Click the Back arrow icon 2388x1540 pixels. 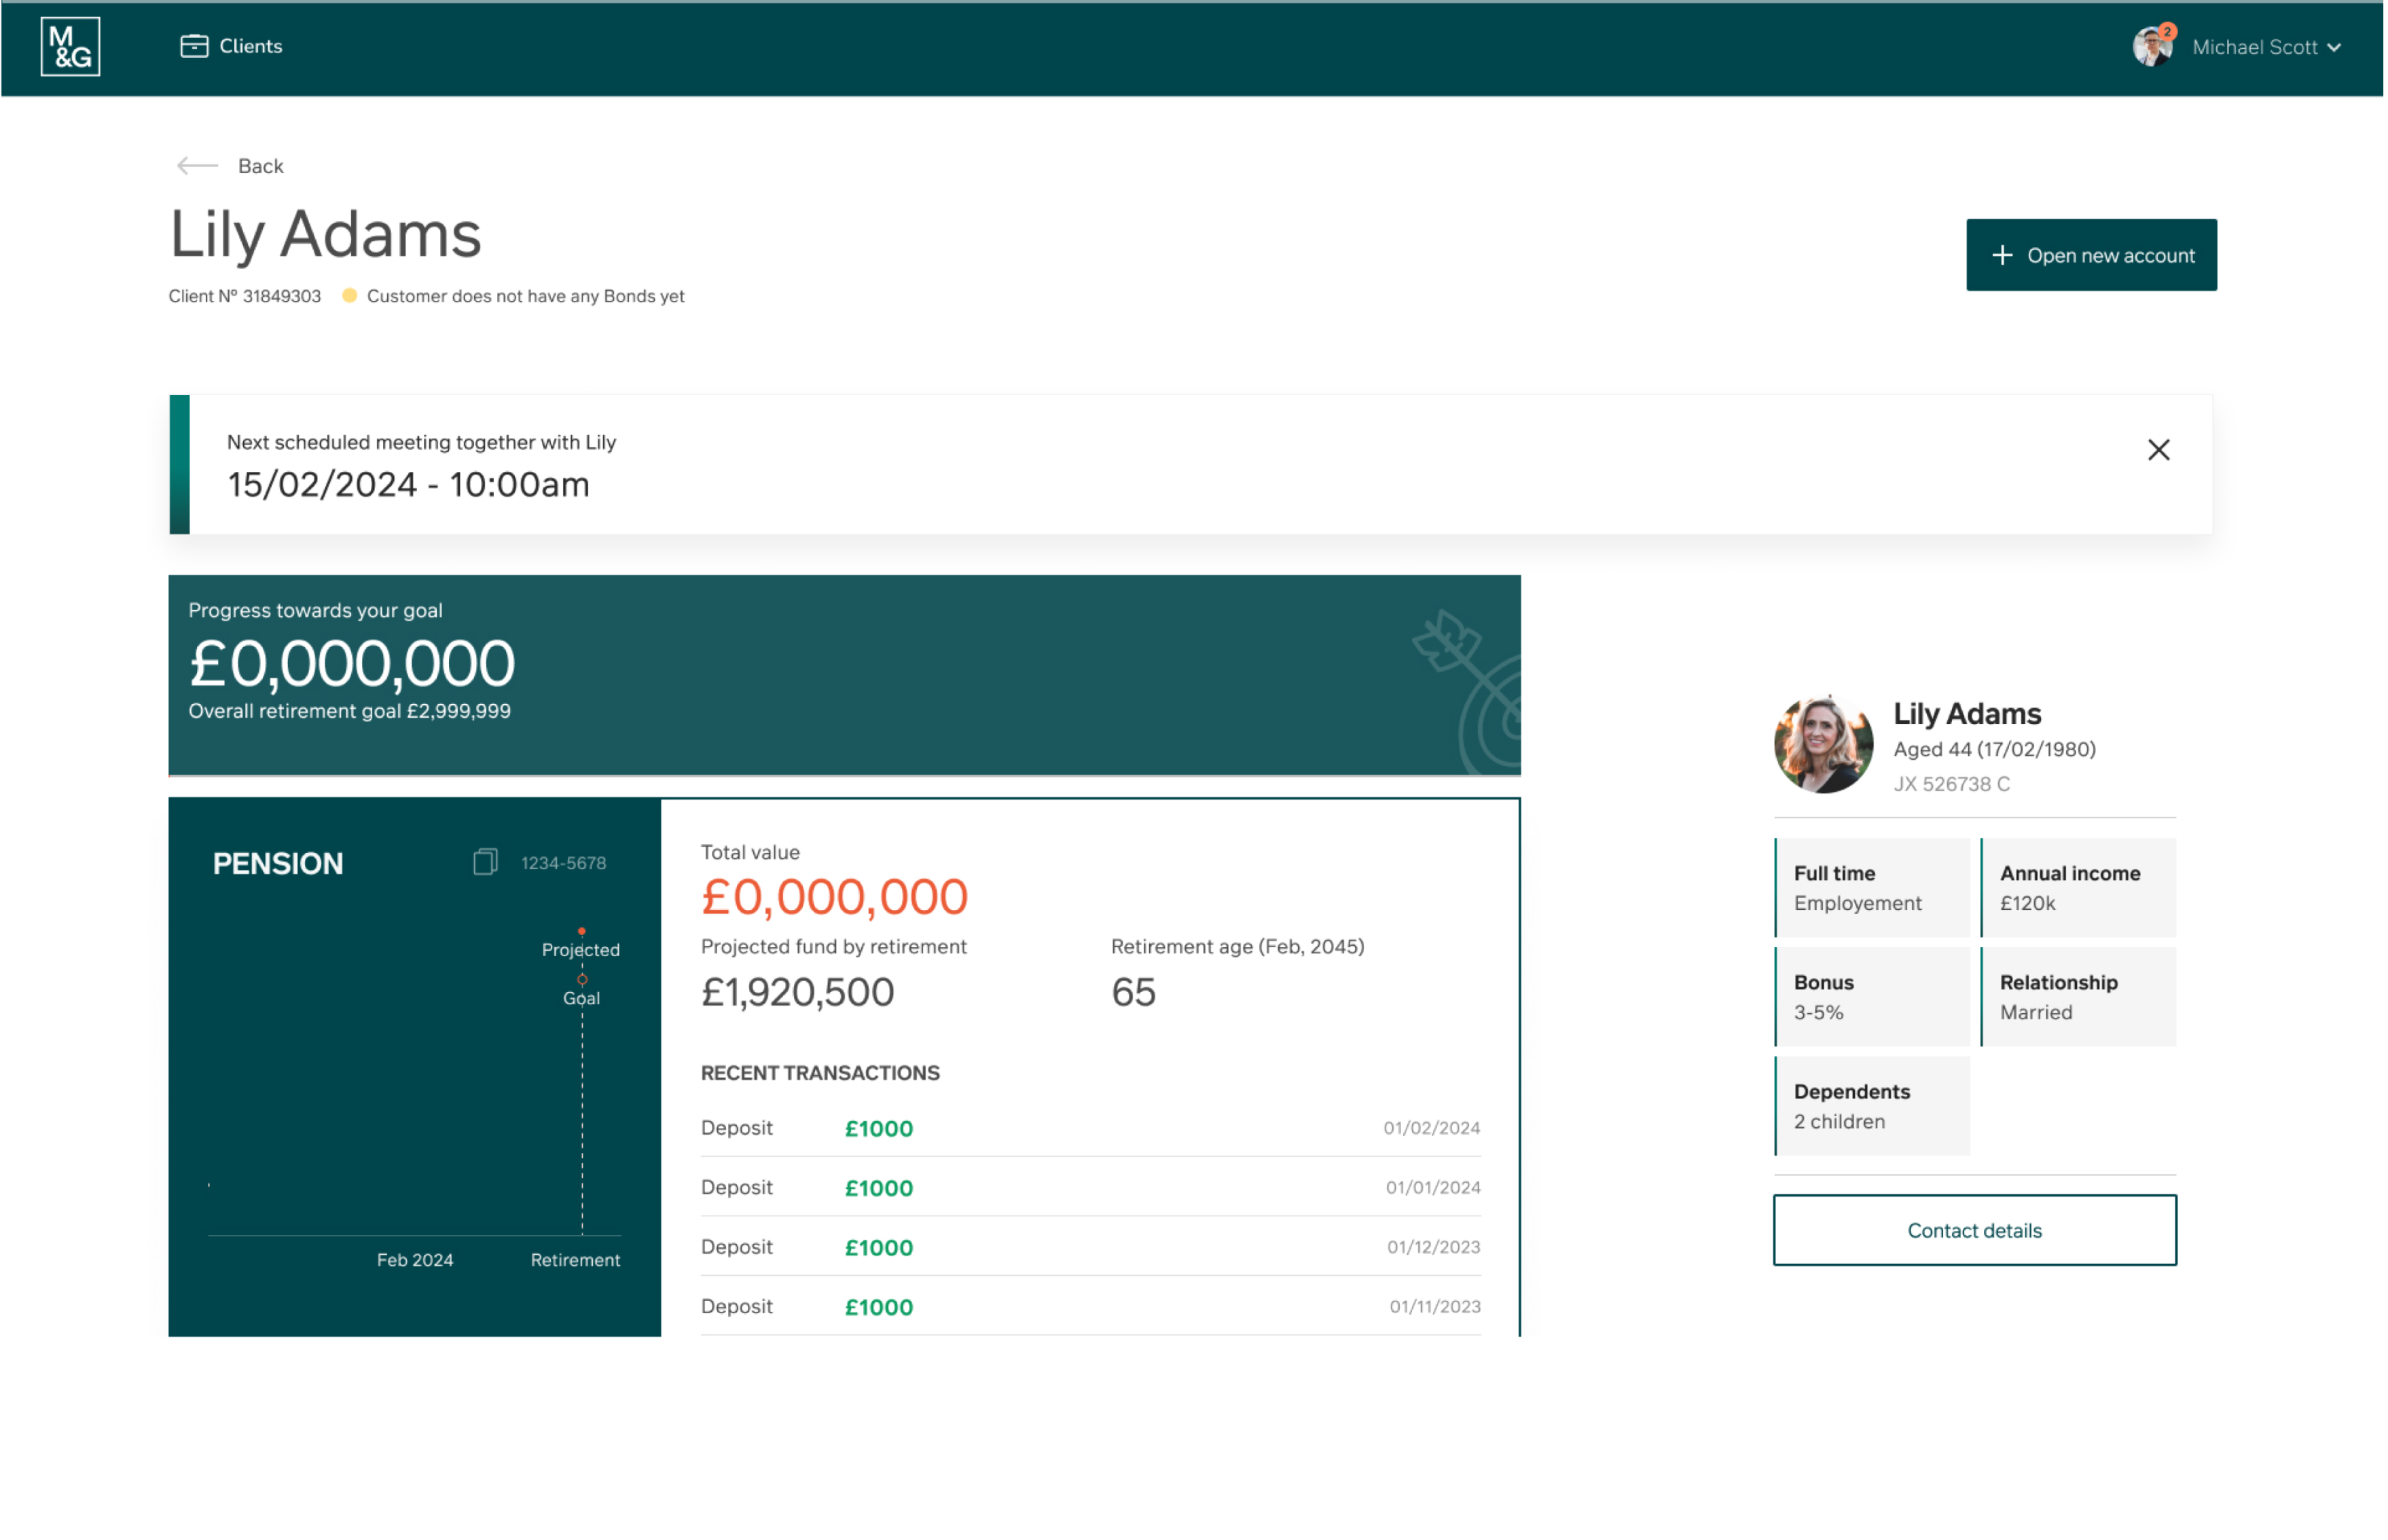coord(197,166)
